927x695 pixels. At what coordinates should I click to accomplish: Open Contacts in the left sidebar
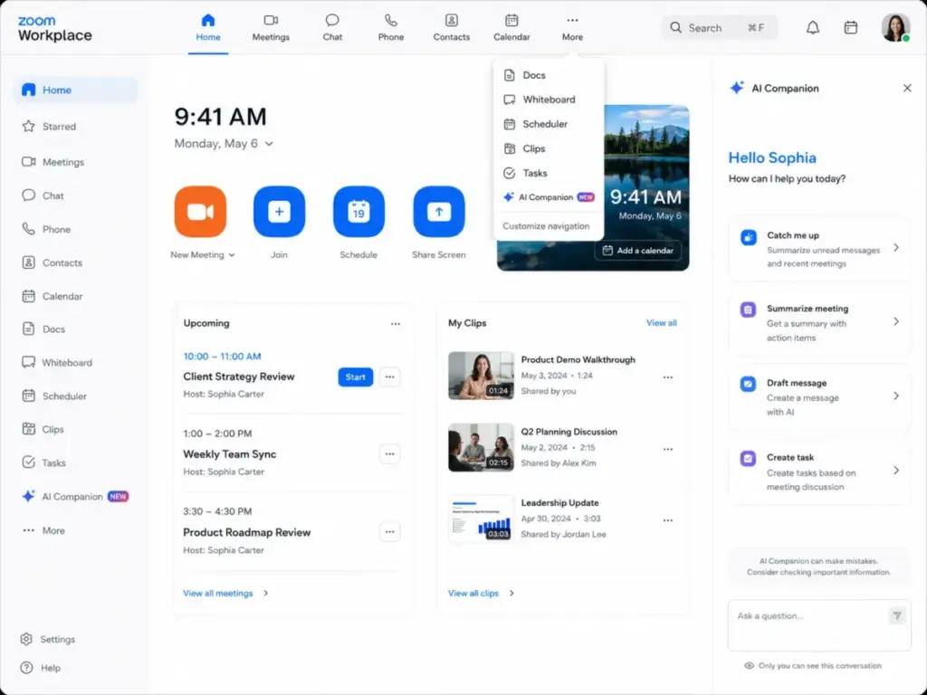pos(52,263)
